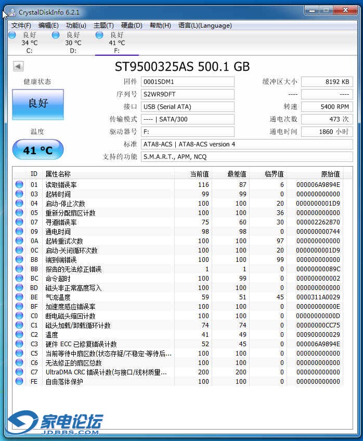Click the ID column header
Screen dimensions: 363x441
click(x=34, y=174)
